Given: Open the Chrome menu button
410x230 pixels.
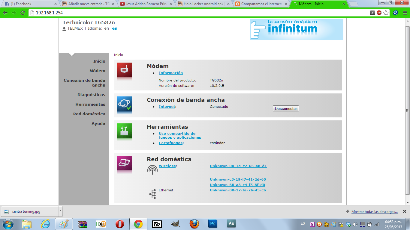Looking at the screenshot, I should click(x=405, y=13).
